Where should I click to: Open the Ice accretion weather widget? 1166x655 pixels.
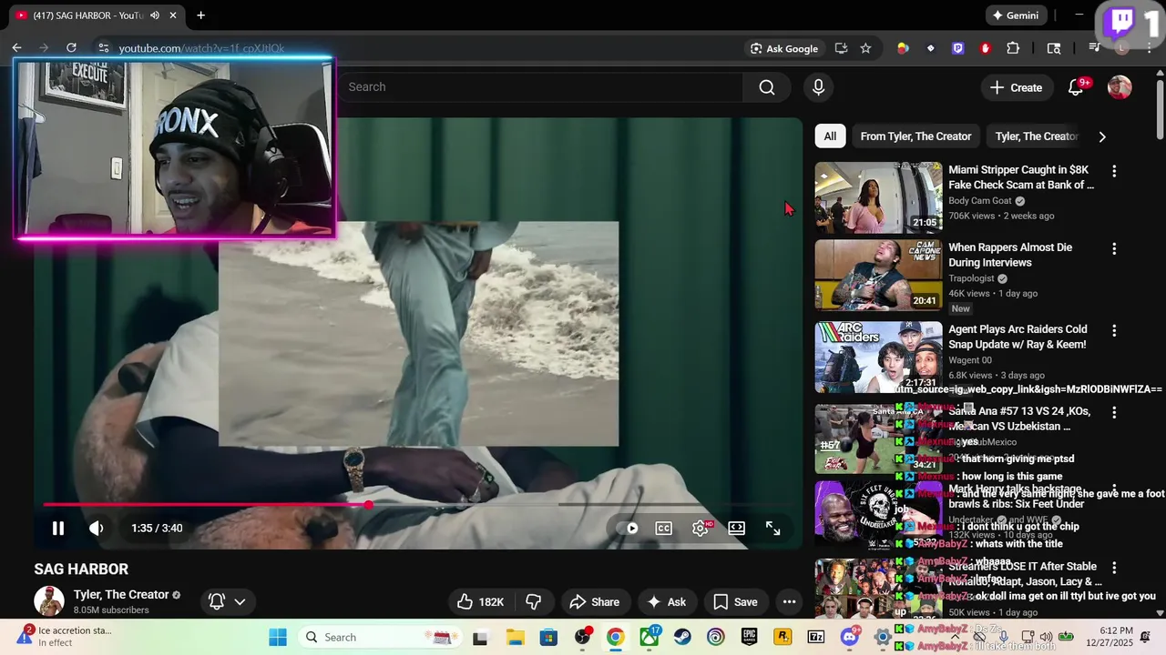coord(66,637)
